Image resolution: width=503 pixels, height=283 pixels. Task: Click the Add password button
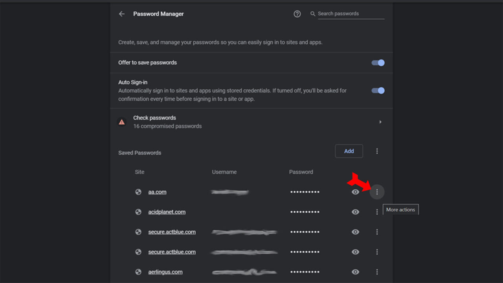tap(349, 151)
